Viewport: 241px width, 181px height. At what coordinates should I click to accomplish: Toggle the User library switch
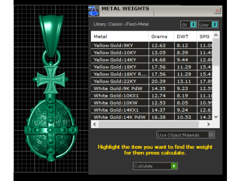click(x=208, y=25)
